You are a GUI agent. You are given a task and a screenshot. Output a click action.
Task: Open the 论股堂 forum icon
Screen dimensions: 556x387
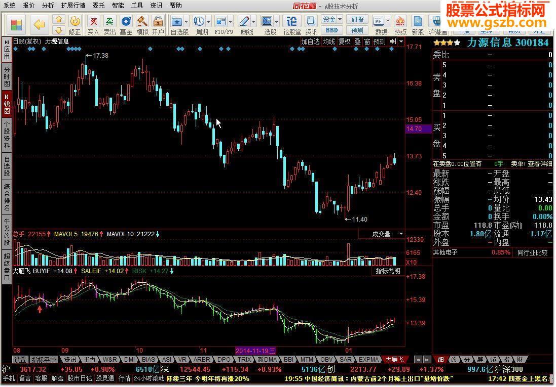(x=291, y=21)
